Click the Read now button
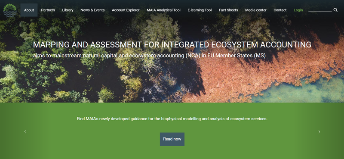Viewport: 344px width, 159px height. point(172,139)
